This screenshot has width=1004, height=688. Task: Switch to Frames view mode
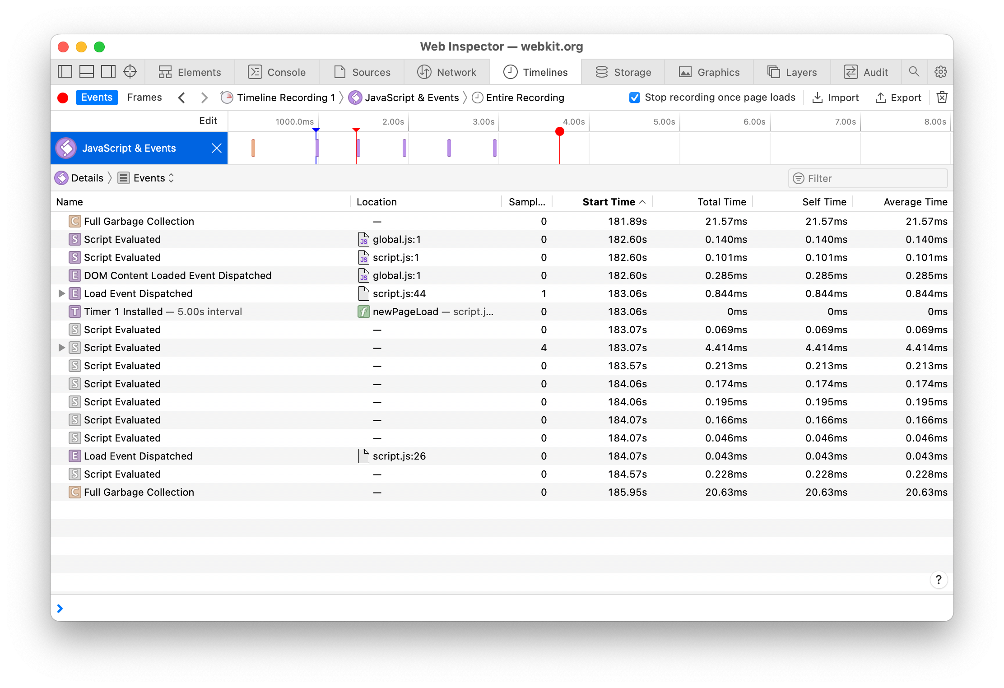click(x=144, y=98)
